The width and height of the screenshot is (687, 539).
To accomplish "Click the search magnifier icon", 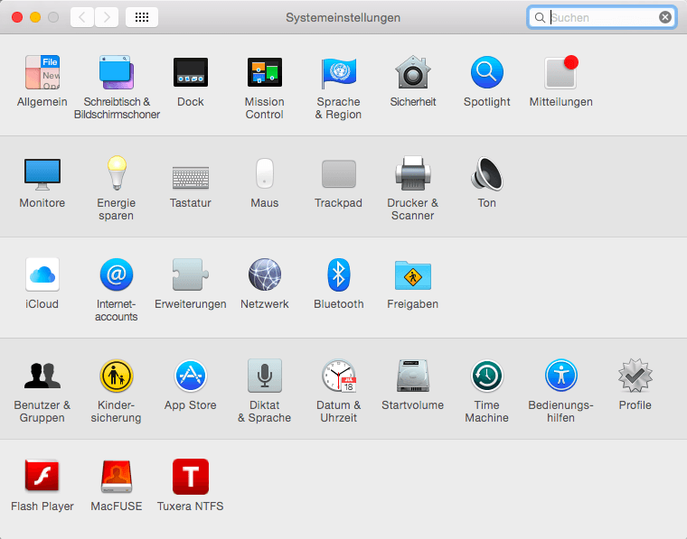I will (540, 17).
